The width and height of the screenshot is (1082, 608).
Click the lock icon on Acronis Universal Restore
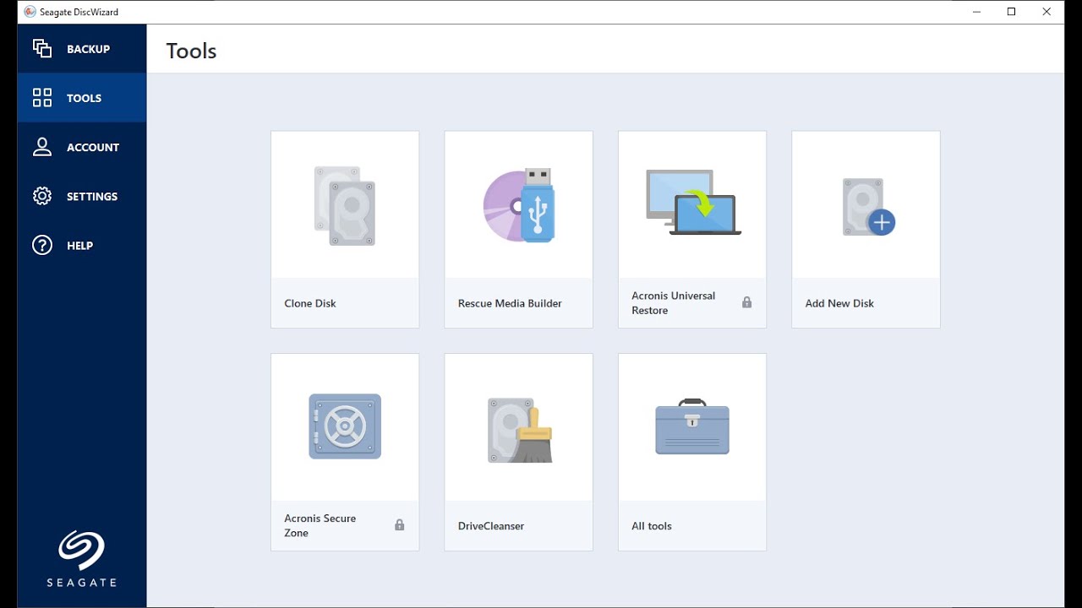[746, 302]
